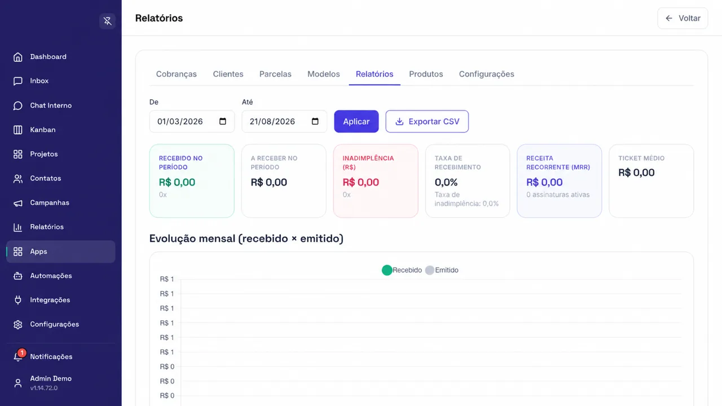Viewport: 722px width, 406px height.
Task: Click the Exportar CSV button label
Action: pos(434,121)
